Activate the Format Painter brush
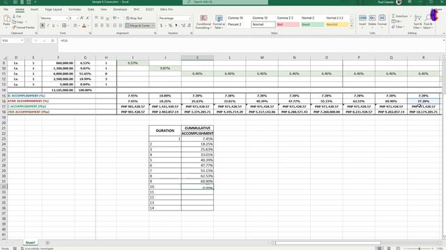The image size is (446, 250). click(23, 28)
